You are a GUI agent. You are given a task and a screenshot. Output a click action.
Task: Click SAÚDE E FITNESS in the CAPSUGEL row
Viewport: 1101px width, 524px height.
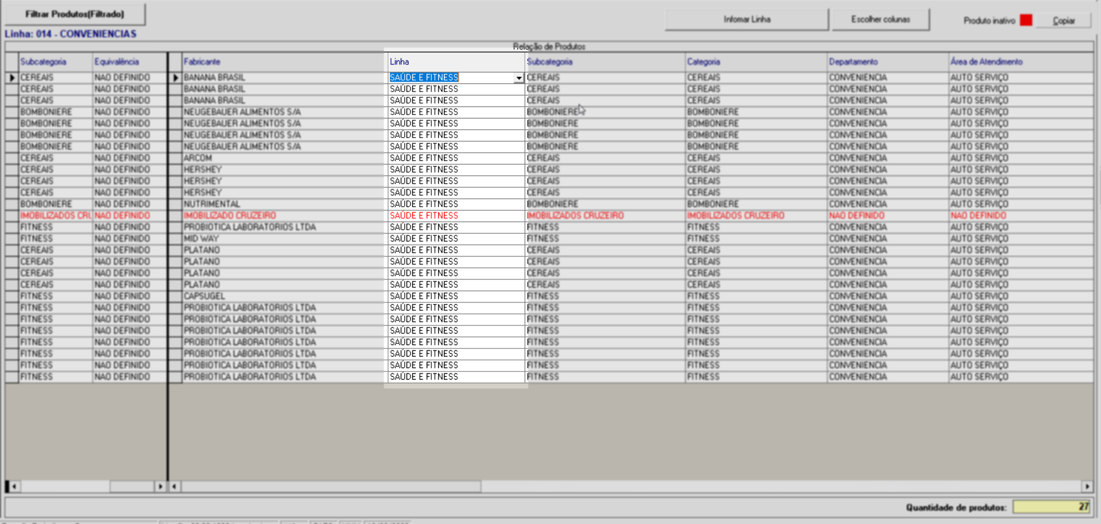pos(456,296)
